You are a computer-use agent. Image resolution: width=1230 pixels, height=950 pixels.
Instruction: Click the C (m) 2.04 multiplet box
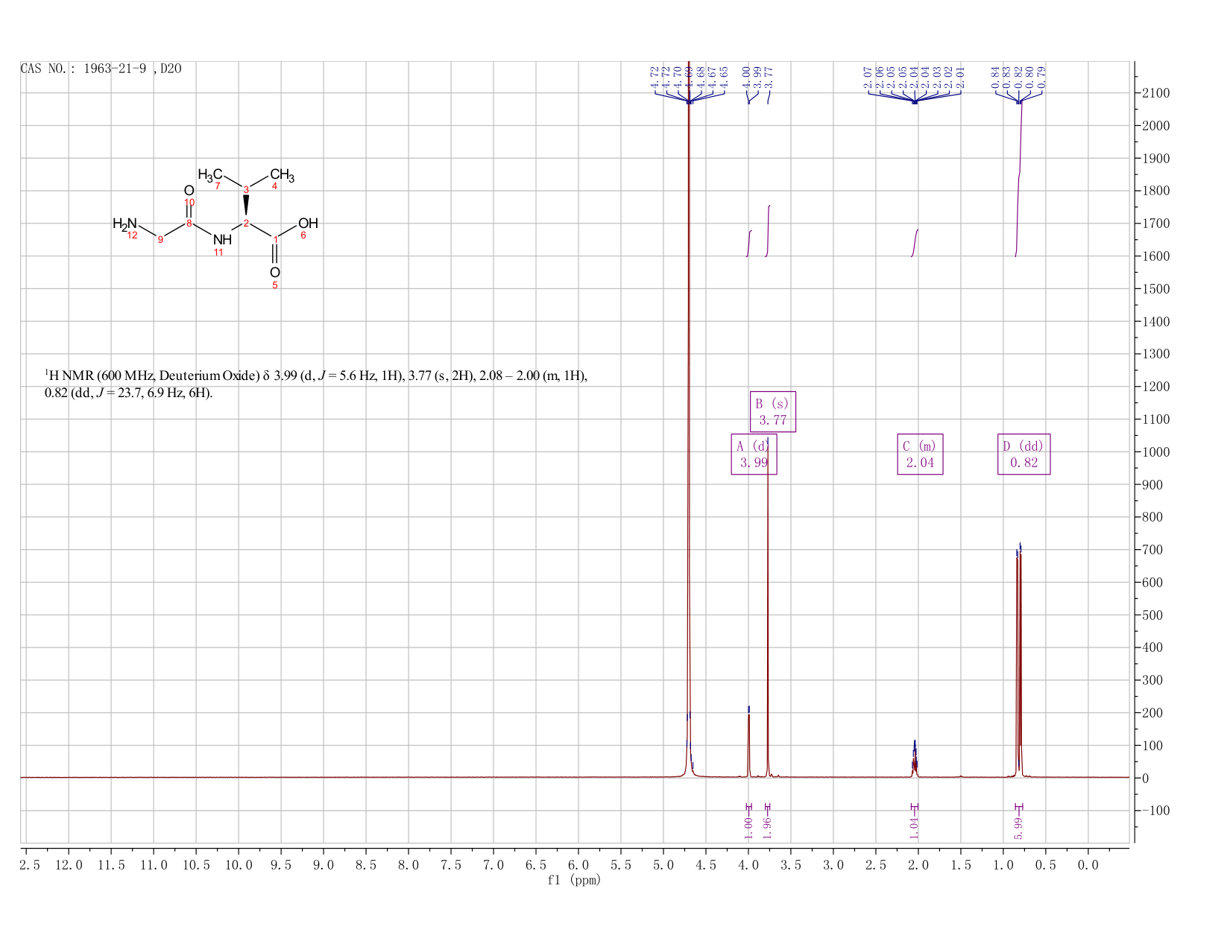point(920,455)
